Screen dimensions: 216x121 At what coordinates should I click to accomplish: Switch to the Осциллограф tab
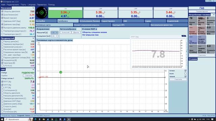pos(177,21)
